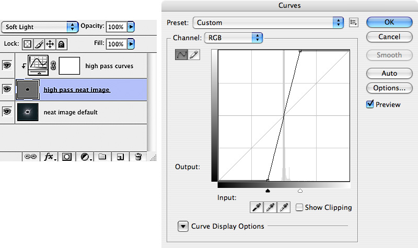Viewport: 418px width, 248px height.
Task: Click the link layers chain icon
Action: 31,156
